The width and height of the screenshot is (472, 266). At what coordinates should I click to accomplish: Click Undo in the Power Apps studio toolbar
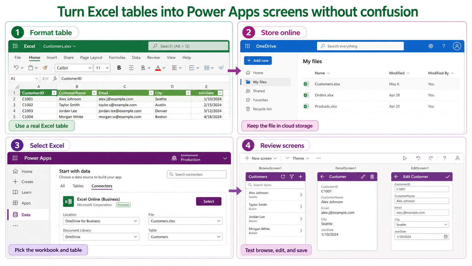(418, 158)
